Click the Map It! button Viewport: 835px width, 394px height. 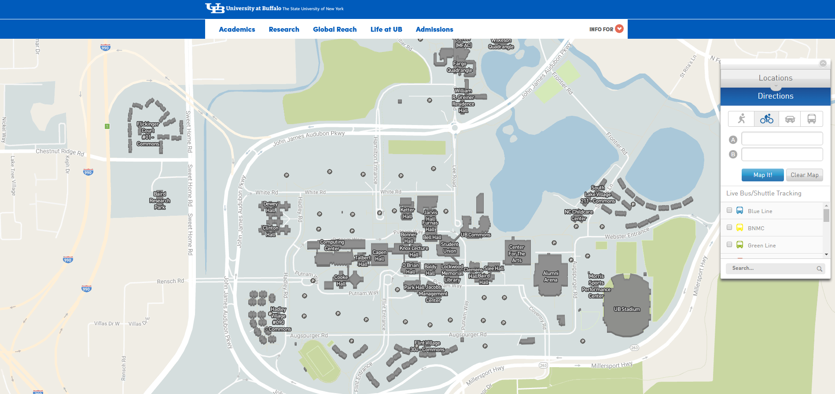[763, 175]
